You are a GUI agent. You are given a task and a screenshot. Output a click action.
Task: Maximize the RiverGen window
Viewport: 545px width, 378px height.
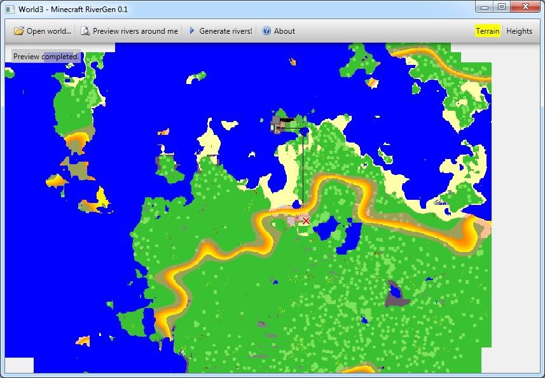(x=502, y=6)
